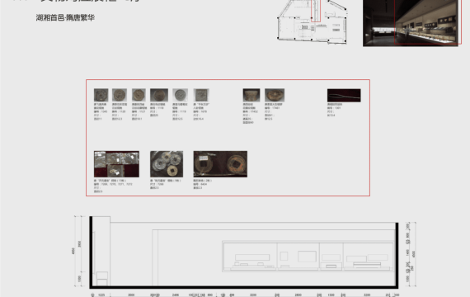Click the floor plan drawing at top
The height and width of the screenshot is (297, 470).
[313, 21]
